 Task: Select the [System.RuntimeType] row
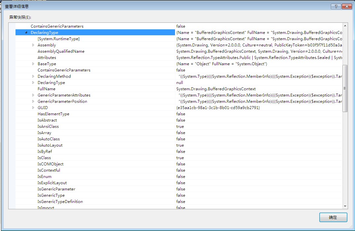[x=58, y=39]
